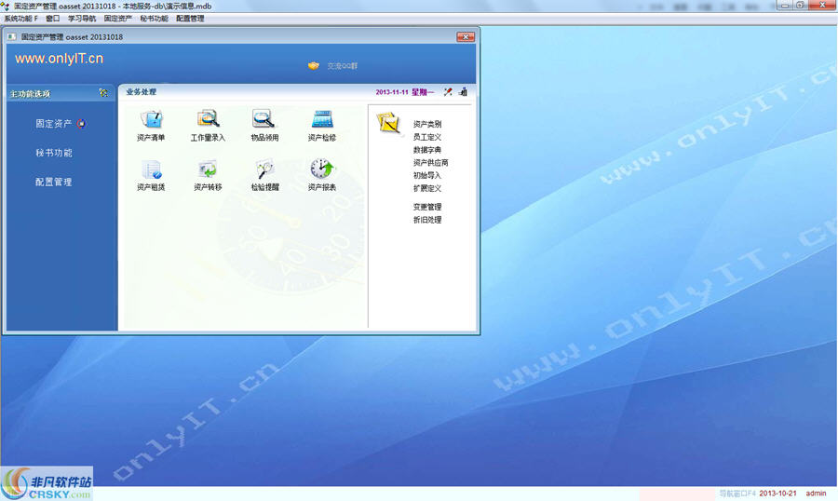Open the 秘书功能 menu in menu bar
The height and width of the screenshot is (501, 838).
[x=154, y=19]
